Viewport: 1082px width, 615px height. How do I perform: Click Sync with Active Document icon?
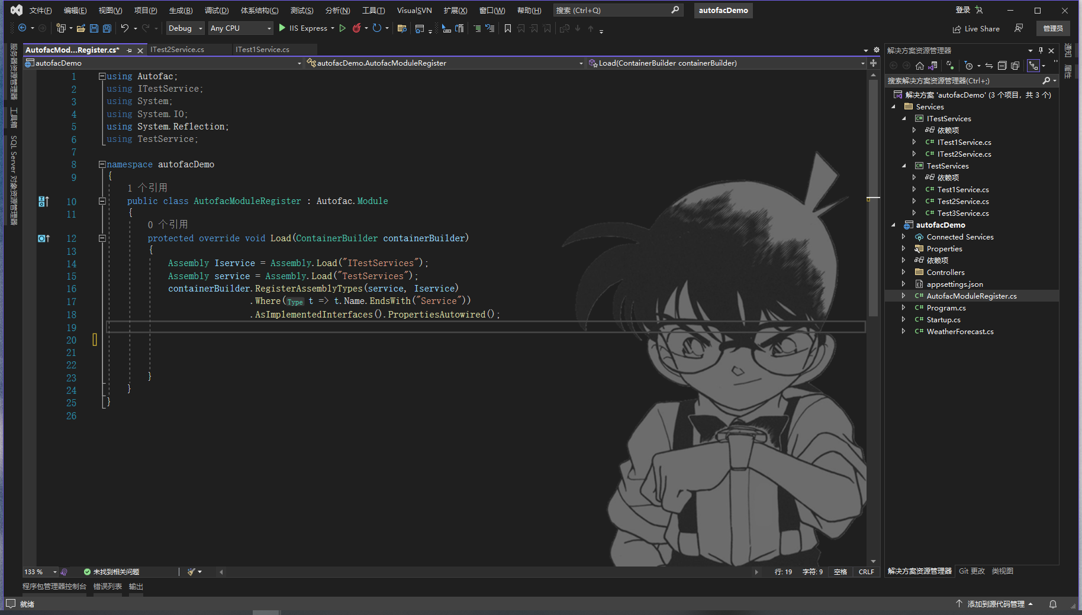click(x=989, y=66)
